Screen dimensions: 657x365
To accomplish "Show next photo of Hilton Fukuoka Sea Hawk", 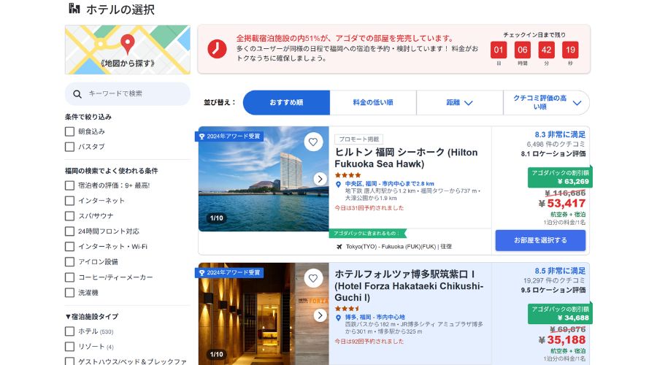I will coord(320,179).
